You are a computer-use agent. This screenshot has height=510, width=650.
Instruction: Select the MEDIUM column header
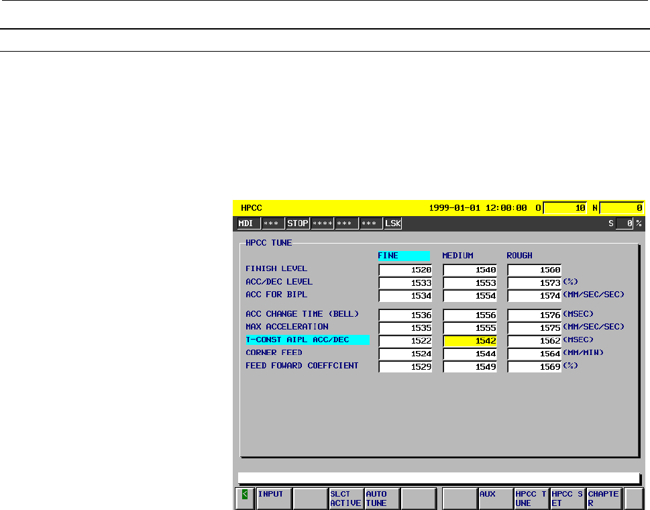pyautogui.click(x=457, y=256)
